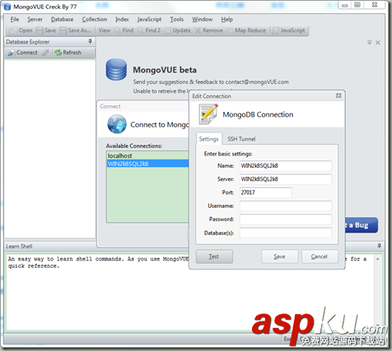
Task: Click the Remove toolbar icon
Action: 198,30
